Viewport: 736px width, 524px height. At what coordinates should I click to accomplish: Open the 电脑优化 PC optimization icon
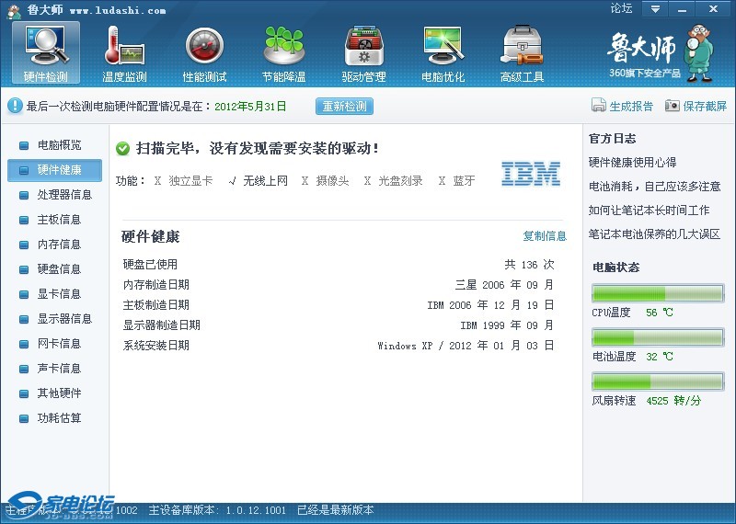pyautogui.click(x=443, y=46)
